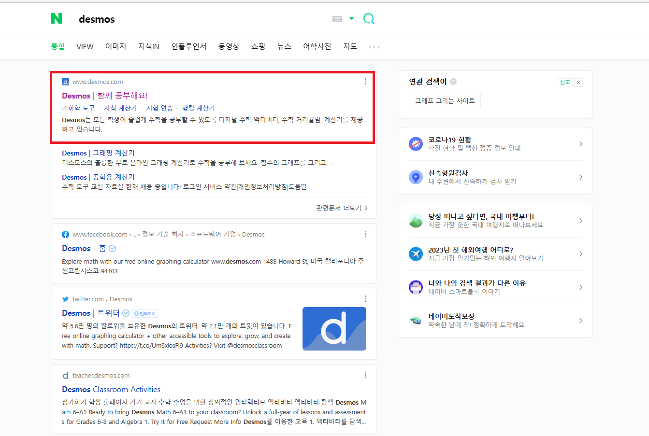Open the www.facebook.com breadcrumb URL
Image resolution: width=649 pixels, height=436 pixels.
coord(169,234)
